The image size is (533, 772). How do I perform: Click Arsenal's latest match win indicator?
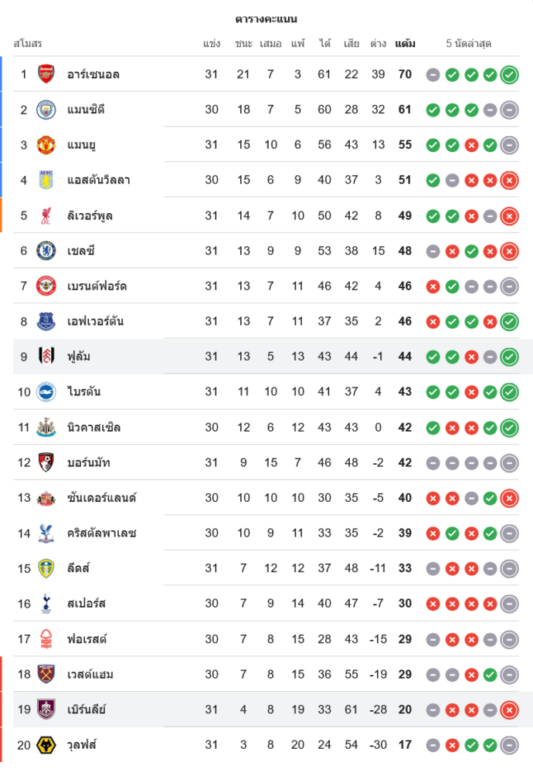(509, 75)
